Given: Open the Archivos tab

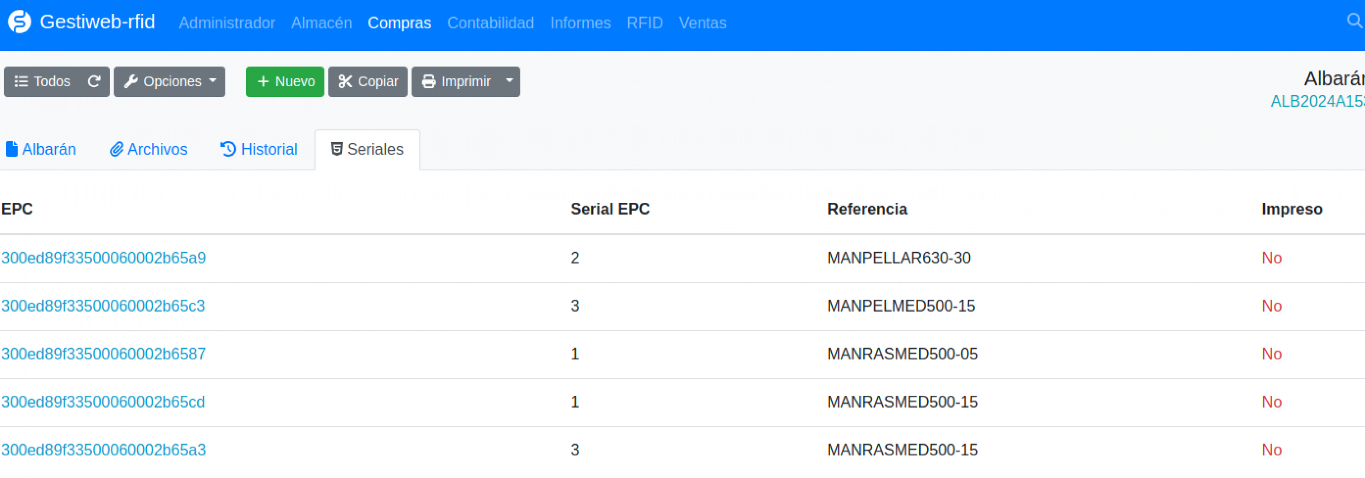Looking at the screenshot, I should click(148, 150).
